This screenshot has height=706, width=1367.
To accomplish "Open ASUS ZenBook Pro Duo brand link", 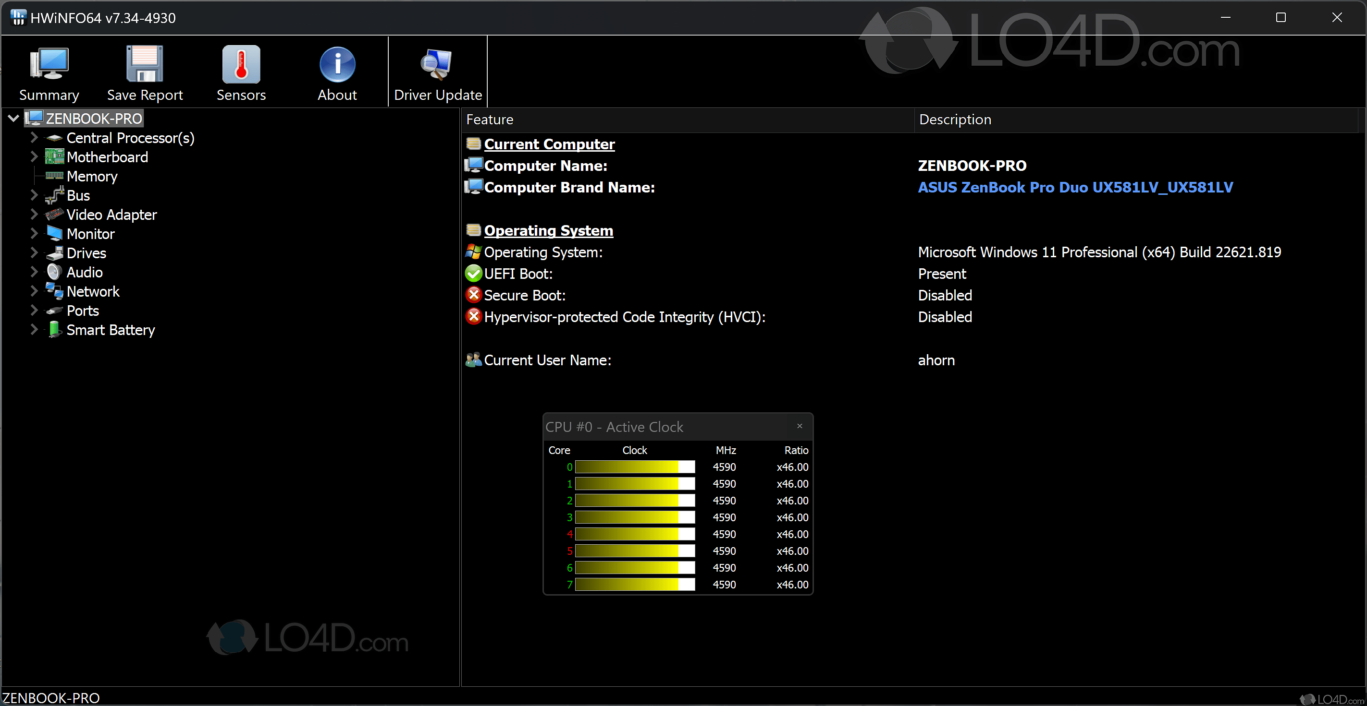I will pyautogui.click(x=1075, y=188).
